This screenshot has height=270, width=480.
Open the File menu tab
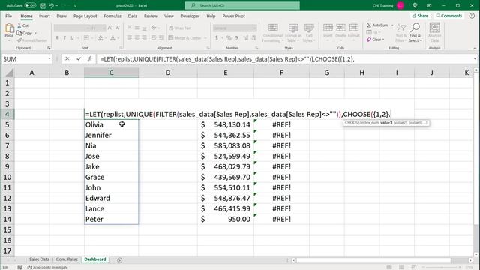pos(8,16)
